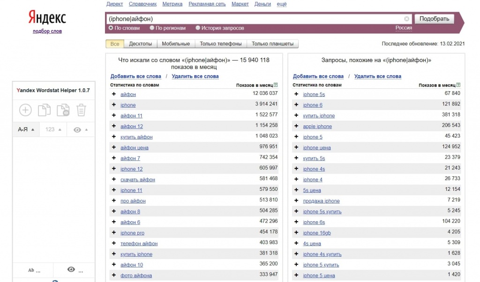Viewport: 480px width, 282px height.
Task: Toggle the eye visibility icon in Wordstat Helper
Action: click(77, 129)
